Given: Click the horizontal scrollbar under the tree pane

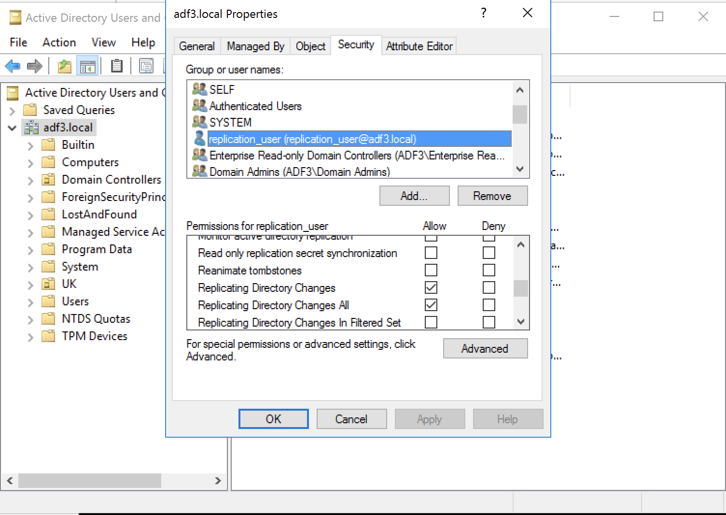Looking at the screenshot, I should pos(90,481).
